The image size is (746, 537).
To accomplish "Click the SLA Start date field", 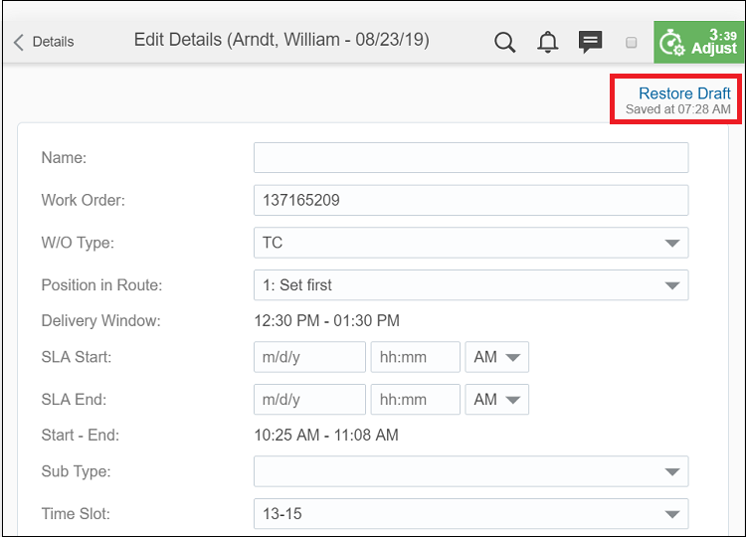I will coord(309,357).
